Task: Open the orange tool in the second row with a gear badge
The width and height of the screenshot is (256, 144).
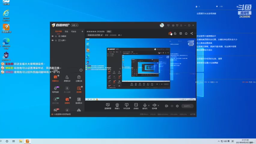Action: click(79, 90)
